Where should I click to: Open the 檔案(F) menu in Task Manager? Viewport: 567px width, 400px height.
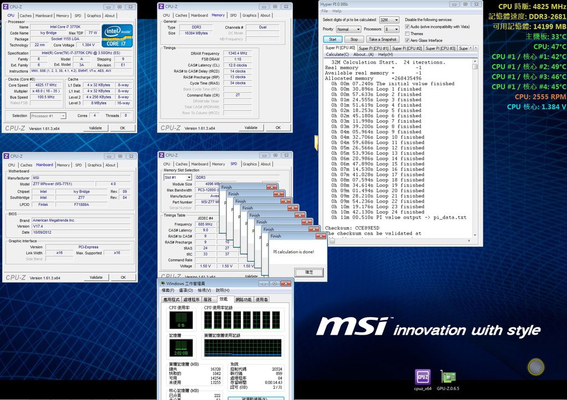point(168,290)
